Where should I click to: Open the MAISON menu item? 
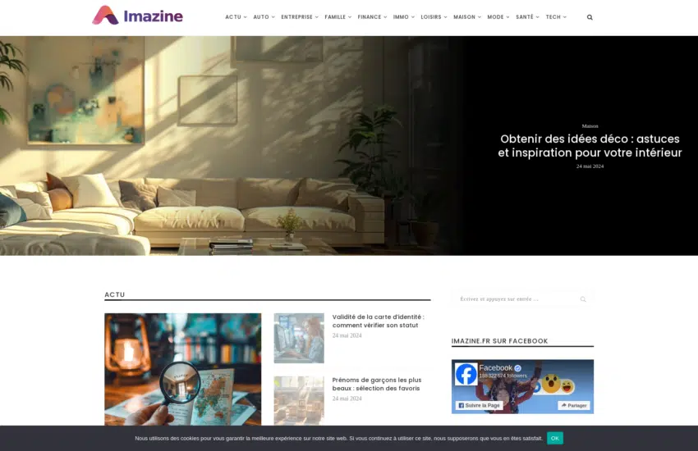[x=466, y=17]
